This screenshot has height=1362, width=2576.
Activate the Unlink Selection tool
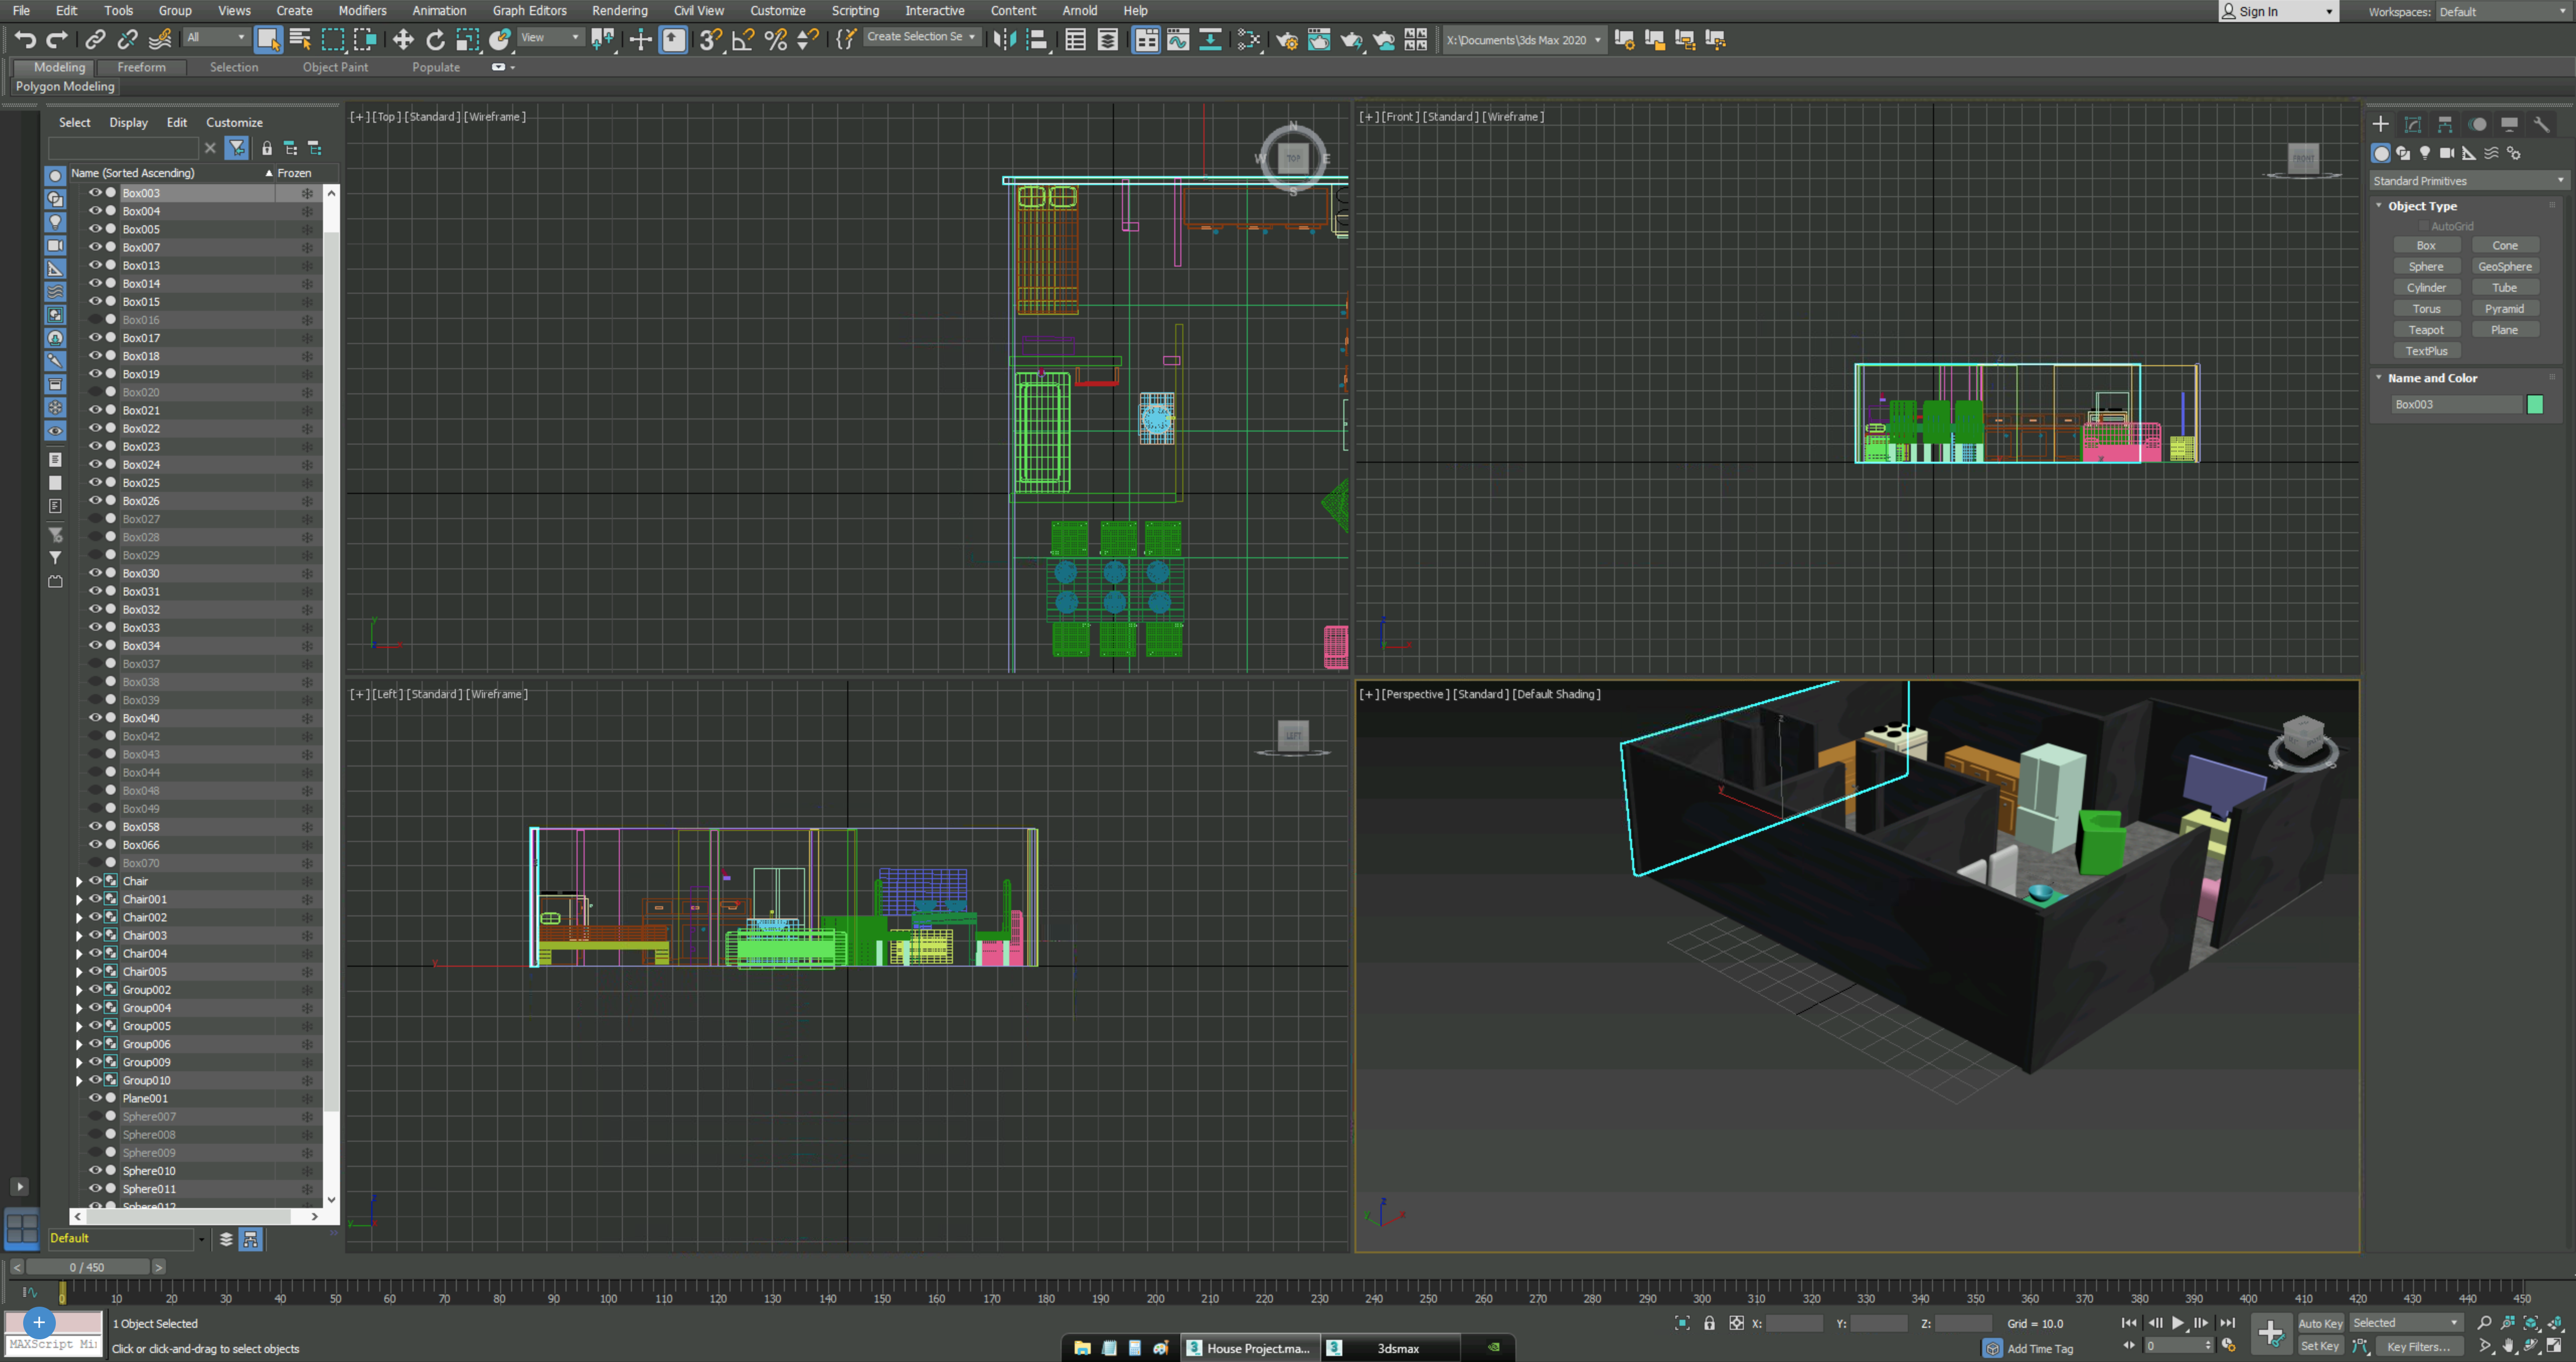pos(127,39)
